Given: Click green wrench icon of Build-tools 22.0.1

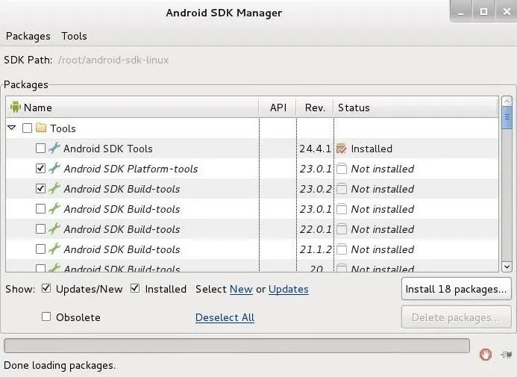Looking at the screenshot, I should coord(54,228).
